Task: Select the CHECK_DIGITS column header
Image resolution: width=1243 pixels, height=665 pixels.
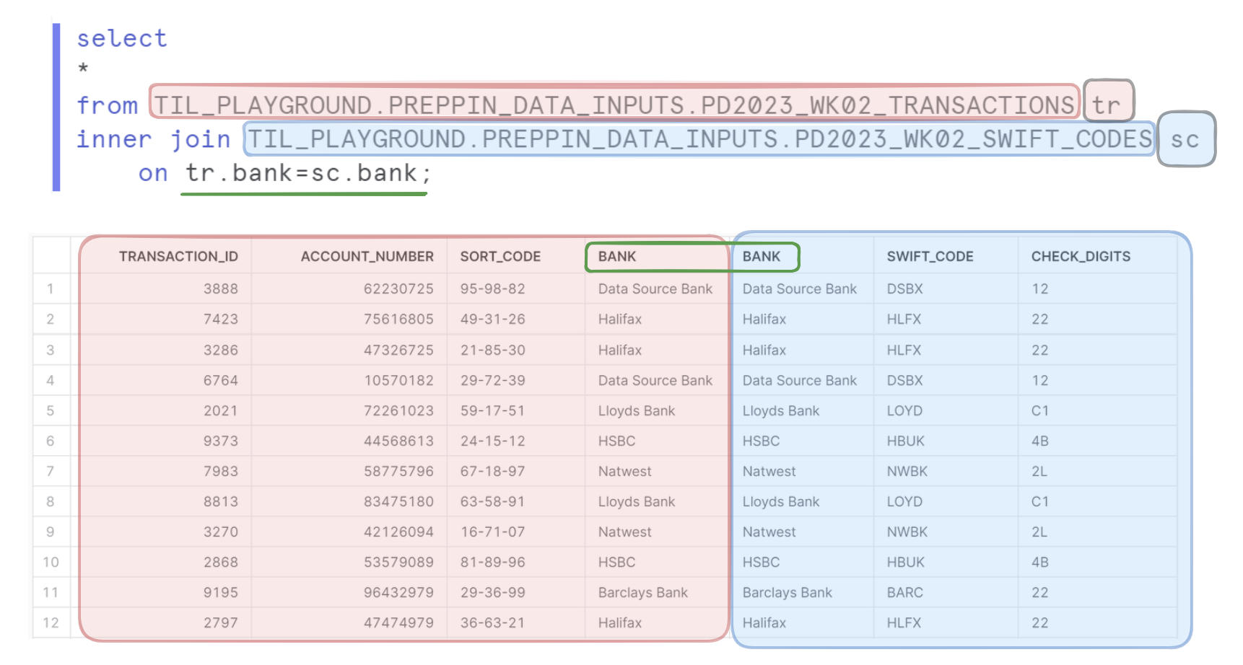Action: coord(1081,257)
